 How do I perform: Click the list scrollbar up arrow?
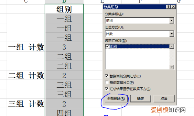click(172, 46)
